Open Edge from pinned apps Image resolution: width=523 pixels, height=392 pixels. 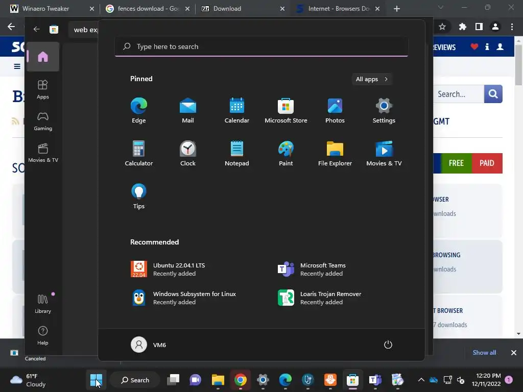pyautogui.click(x=139, y=111)
